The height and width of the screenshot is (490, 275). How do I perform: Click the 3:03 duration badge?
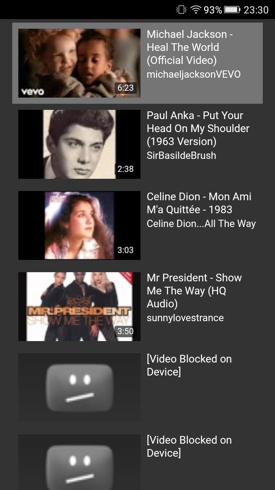[x=125, y=250]
